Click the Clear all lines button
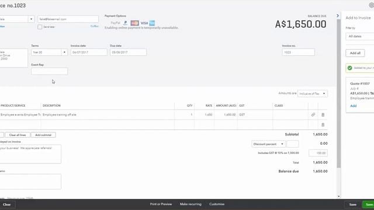This screenshot has height=210, width=374. click(18, 135)
